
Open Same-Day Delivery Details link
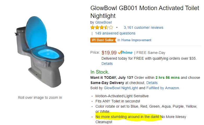click(152, 83)
